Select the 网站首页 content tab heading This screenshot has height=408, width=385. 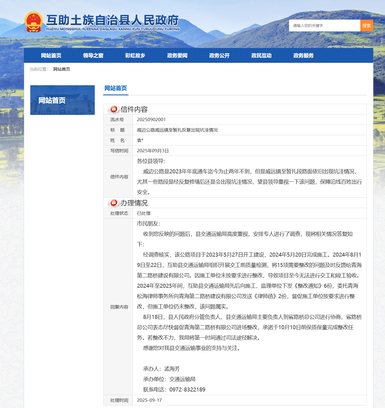coord(116,88)
